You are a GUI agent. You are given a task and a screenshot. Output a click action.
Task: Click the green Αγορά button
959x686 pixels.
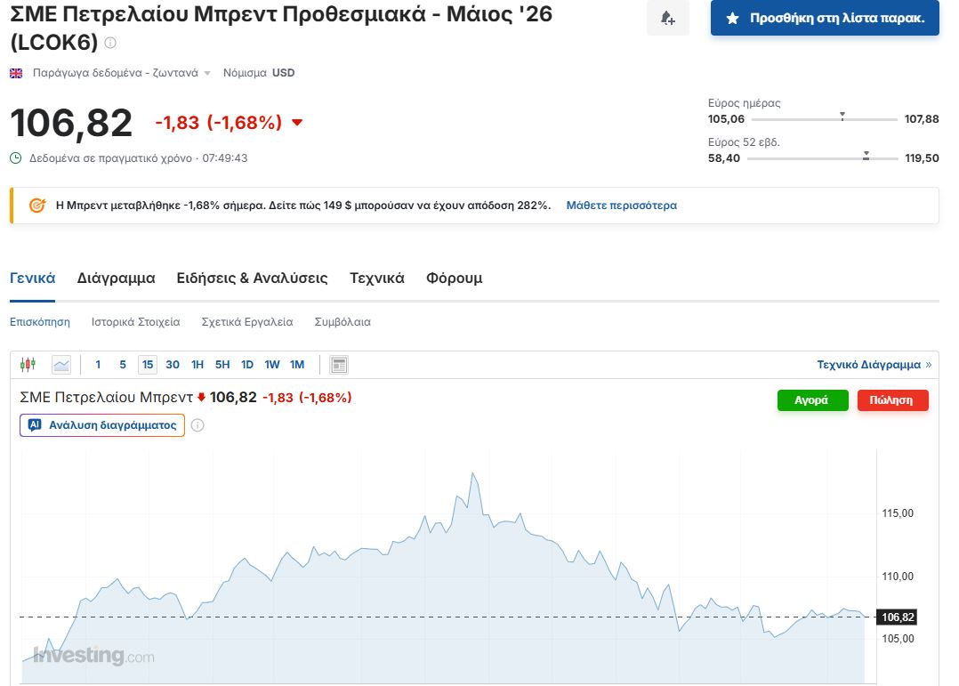pos(812,400)
